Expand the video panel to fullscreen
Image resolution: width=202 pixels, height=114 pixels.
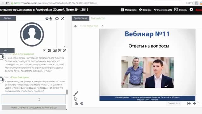click(x=62, y=18)
